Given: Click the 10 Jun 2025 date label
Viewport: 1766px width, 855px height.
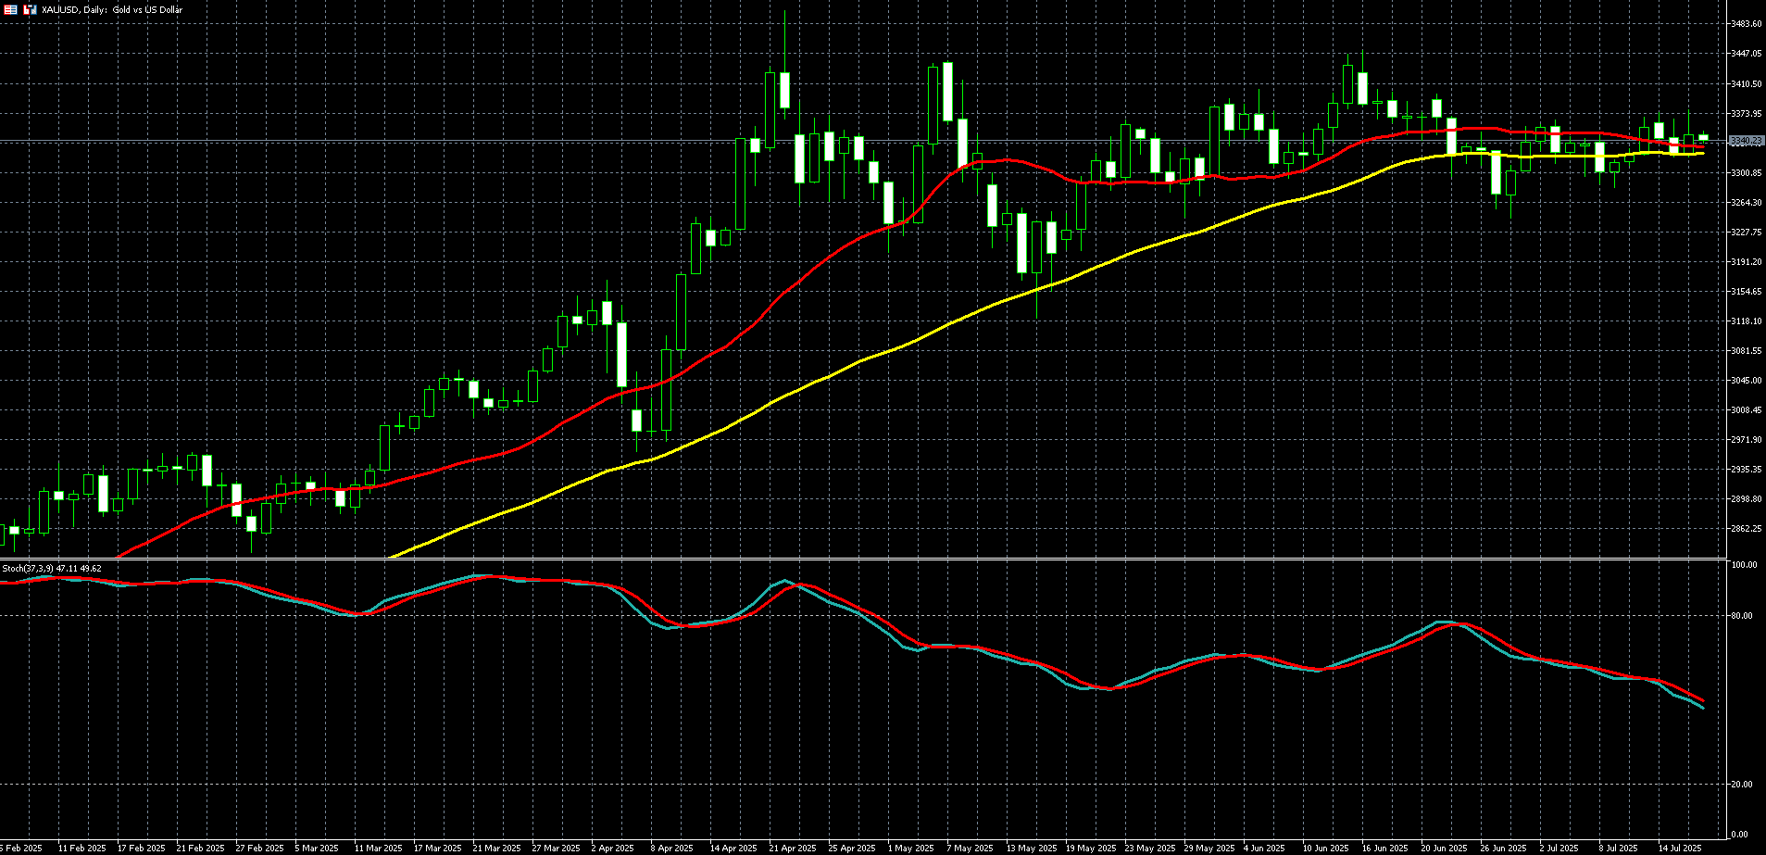Looking at the screenshot, I should [x=1325, y=848].
